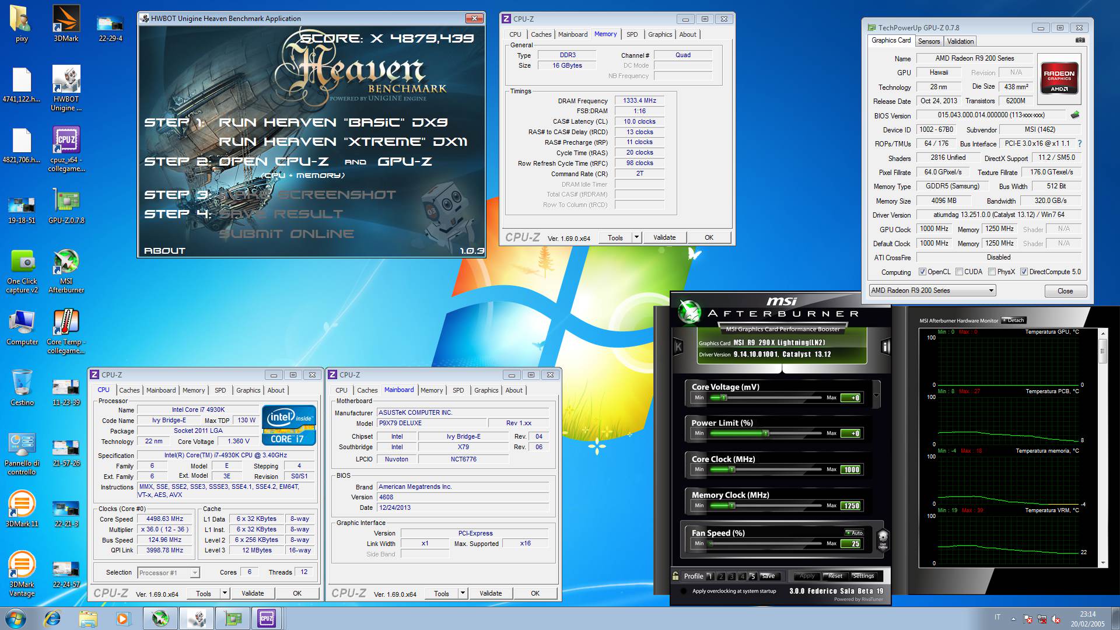
Task: Click Validate in CPU-Z Memory window
Action: coord(664,237)
